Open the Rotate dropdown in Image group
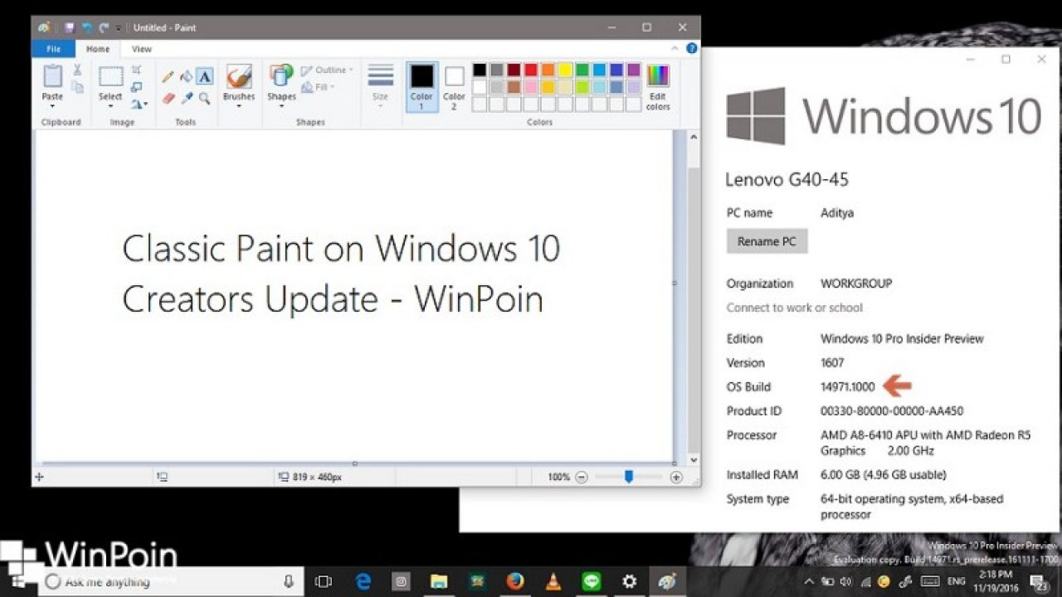This screenshot has width=1062, height=597. tap(139, 104)
